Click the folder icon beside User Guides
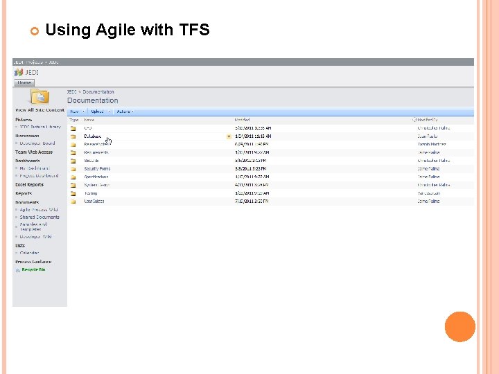The height and width of the screenshot is (374, 499). pyautogui.click(x=73, y=202)
